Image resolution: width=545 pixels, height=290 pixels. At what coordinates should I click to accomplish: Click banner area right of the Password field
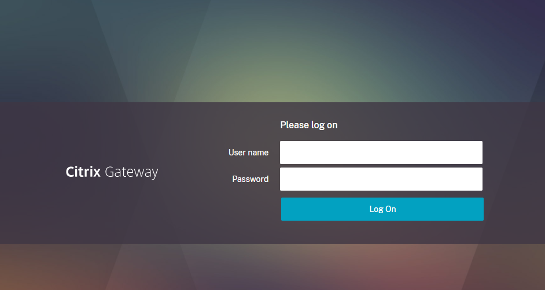(513, 179)
